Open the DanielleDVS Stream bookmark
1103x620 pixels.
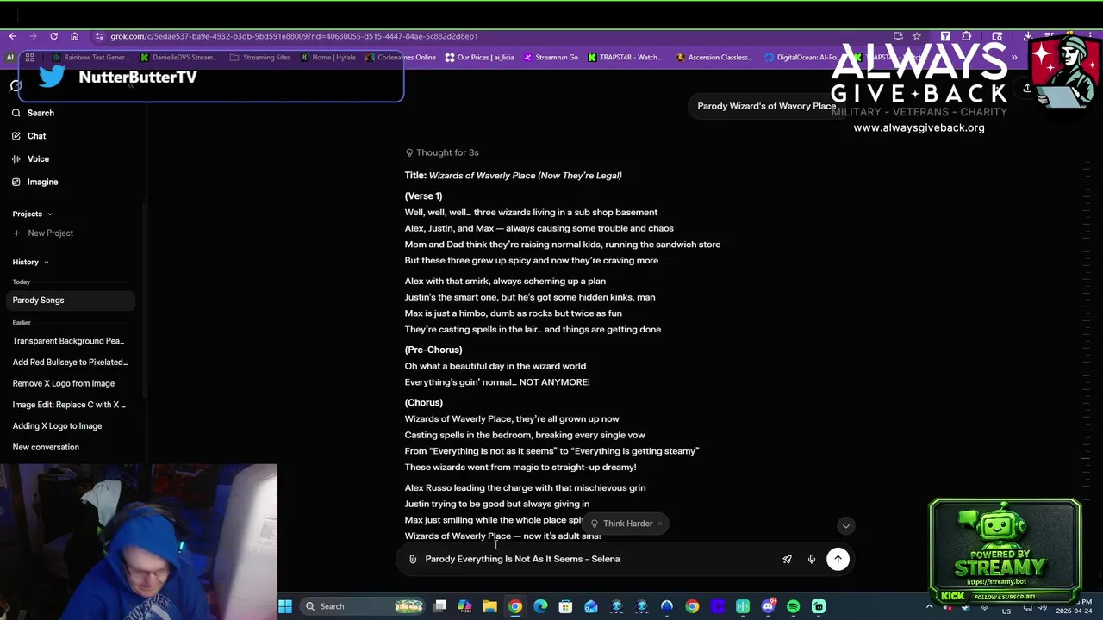[178, 58]
